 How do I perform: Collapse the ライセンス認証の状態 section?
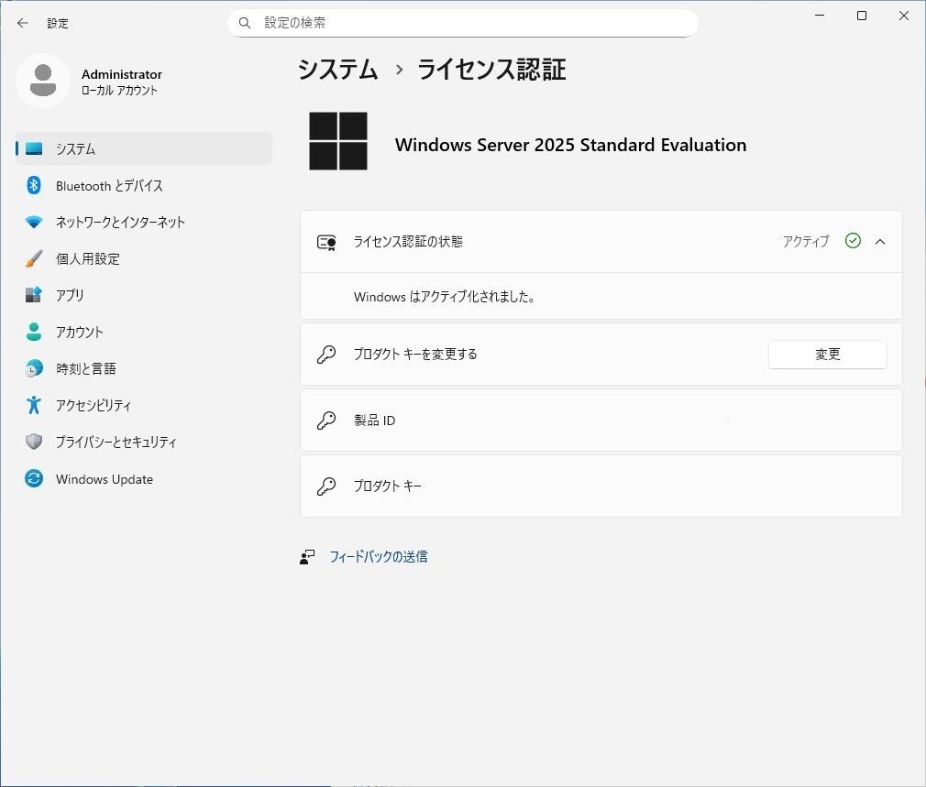coord(880,242)
